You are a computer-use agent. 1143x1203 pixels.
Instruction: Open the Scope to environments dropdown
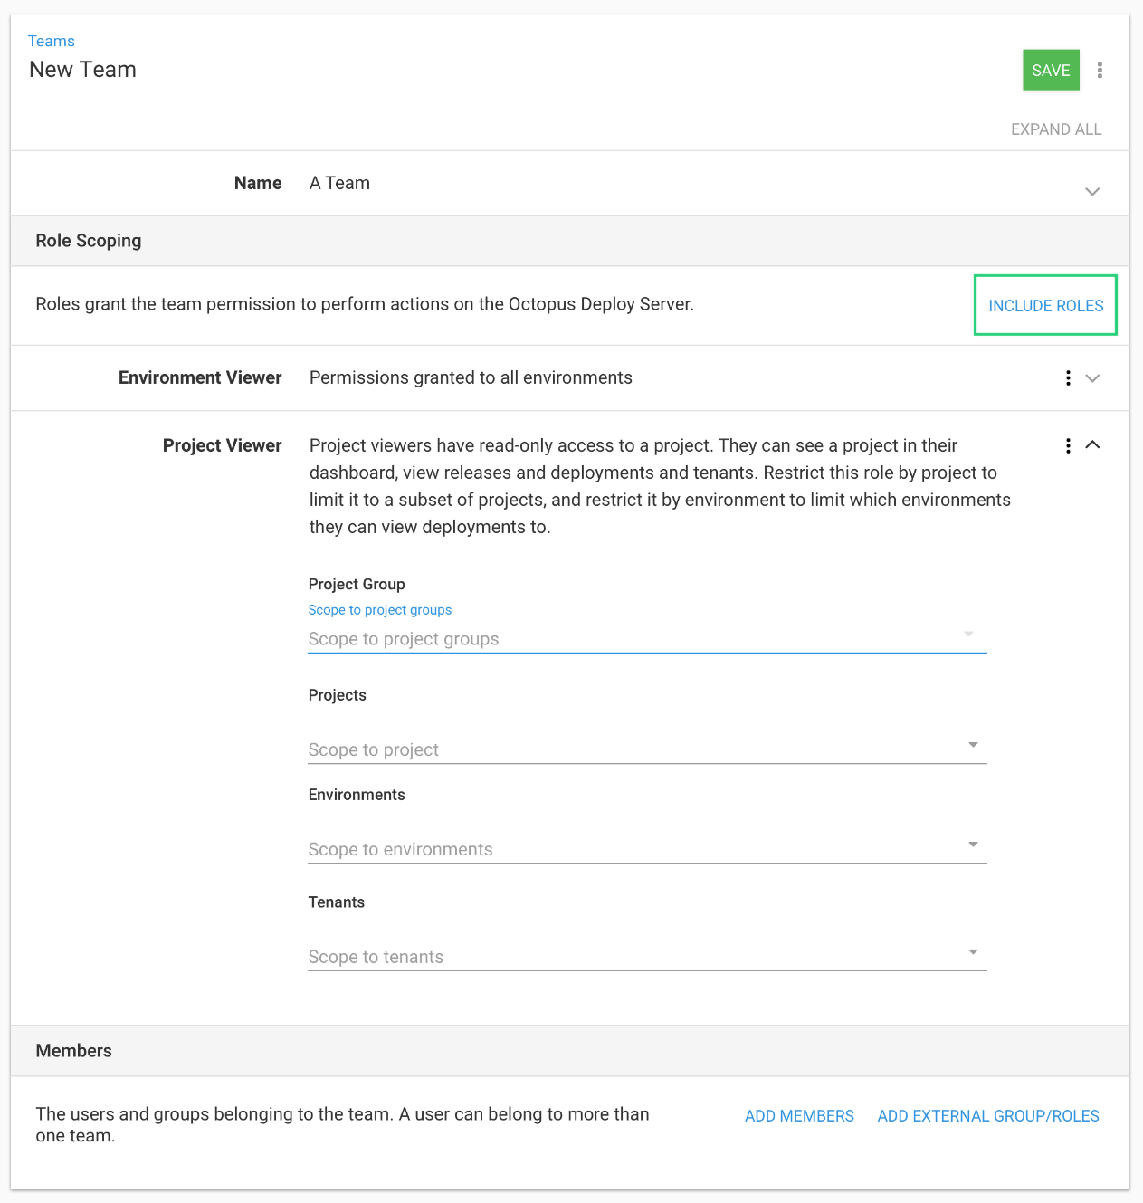click(624, 849)
